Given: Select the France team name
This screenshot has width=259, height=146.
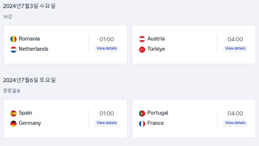Looking at the screenshot, I should click(x=155, y=123).
